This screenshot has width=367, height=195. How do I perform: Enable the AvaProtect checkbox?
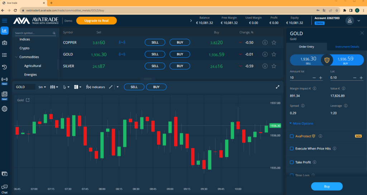(x=292, y=136)
